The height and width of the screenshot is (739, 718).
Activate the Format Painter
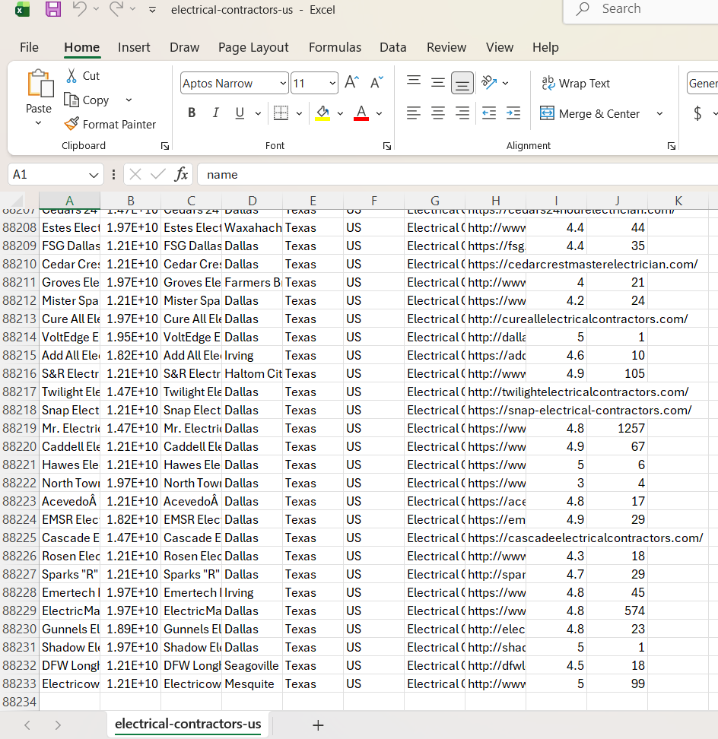[110, 125]
